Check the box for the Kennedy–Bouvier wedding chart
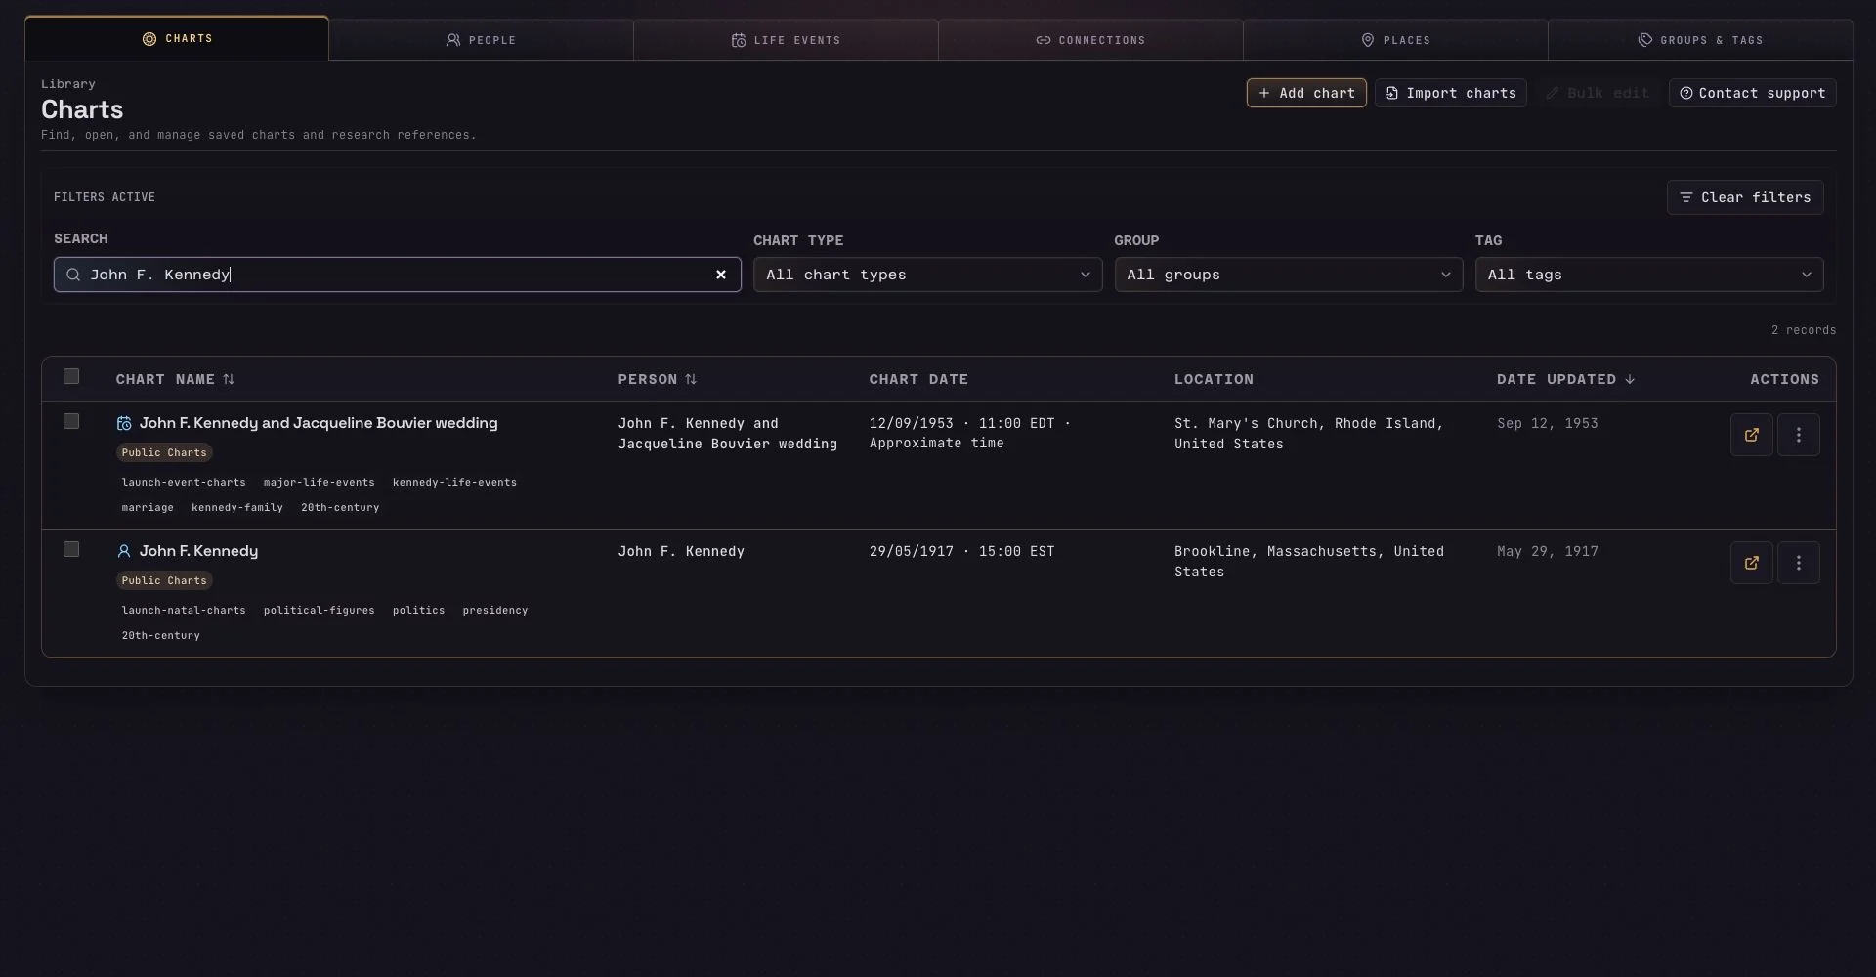The image size is (1876, 977). point(71,421)
